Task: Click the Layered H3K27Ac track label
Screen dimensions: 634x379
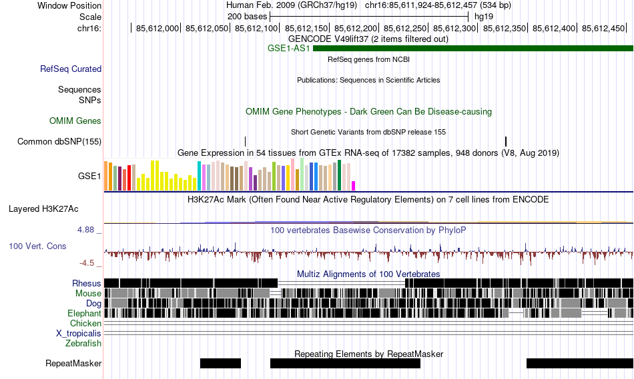Action: point(43,208)
